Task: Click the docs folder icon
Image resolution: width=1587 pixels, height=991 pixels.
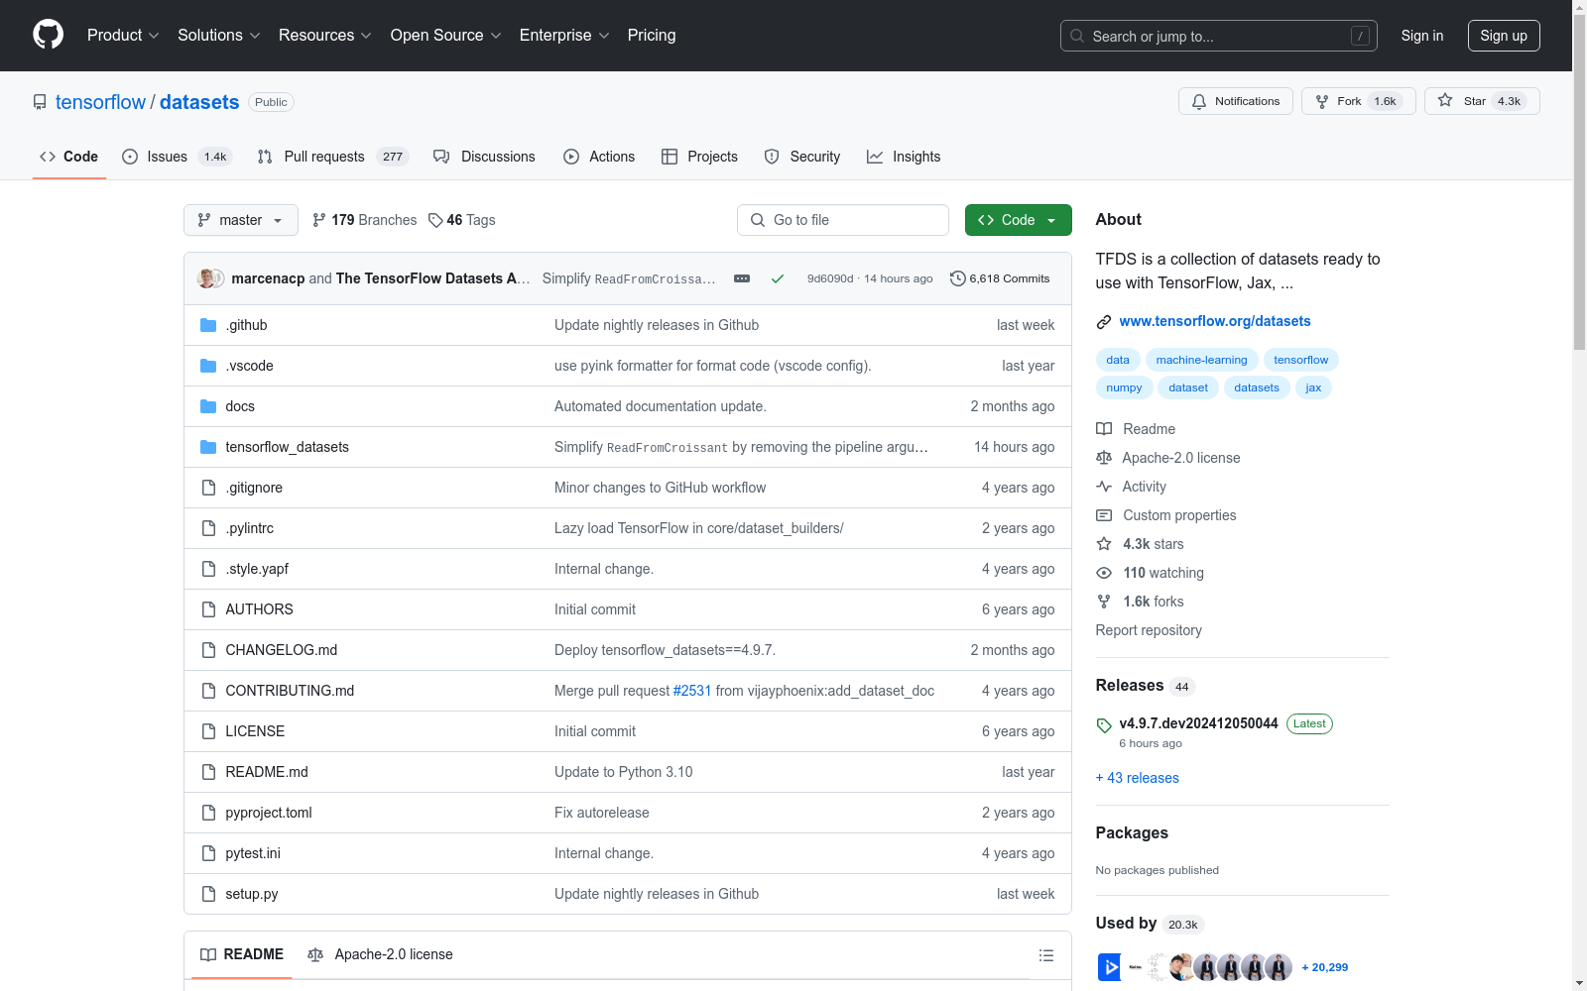Action: pos(208,406)
